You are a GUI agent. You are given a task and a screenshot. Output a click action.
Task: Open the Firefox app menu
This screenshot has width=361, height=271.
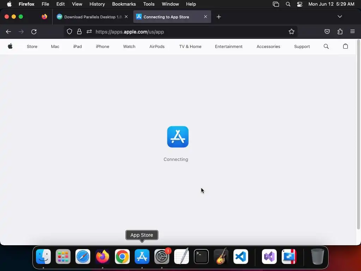pos(26,4)
